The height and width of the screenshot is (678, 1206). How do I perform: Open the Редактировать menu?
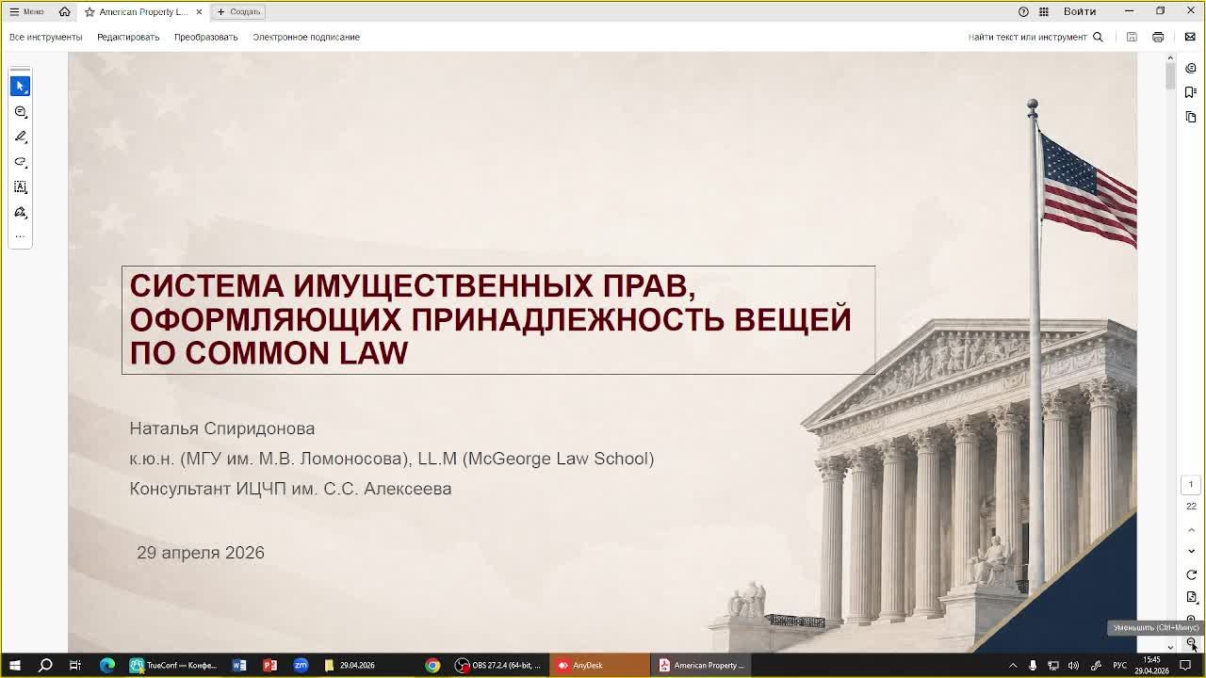128,37
